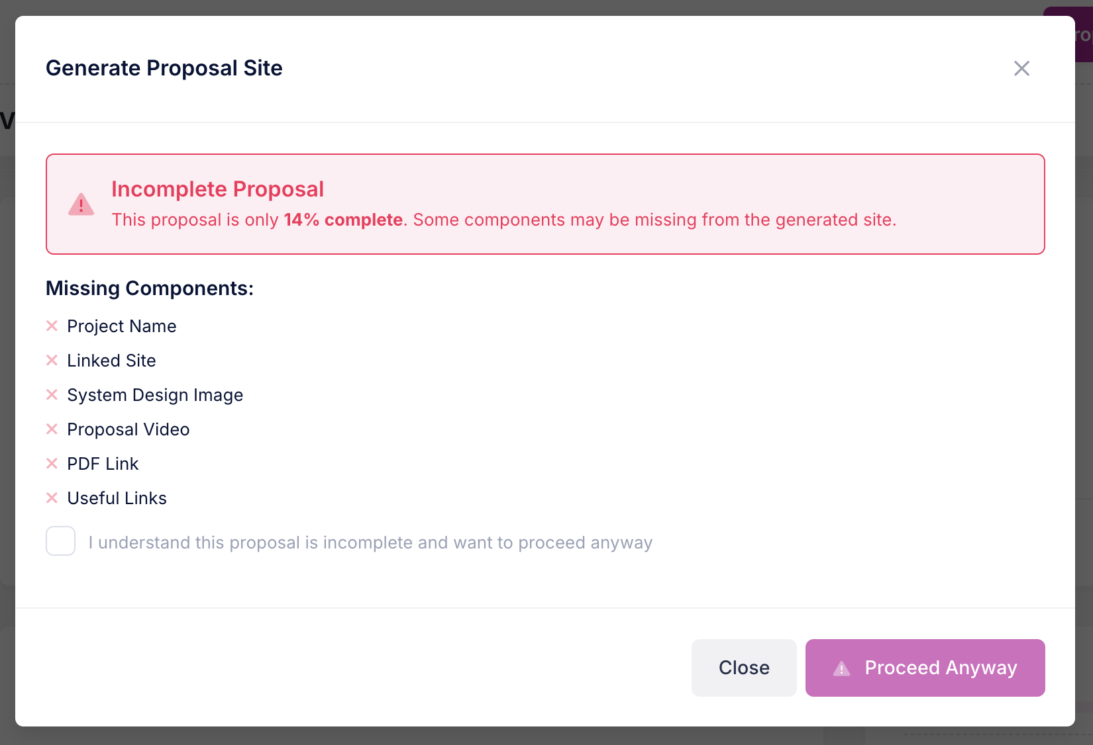
Task: Check the 'I understand this proposal is incomplete' checkbox
Action: 60,541
